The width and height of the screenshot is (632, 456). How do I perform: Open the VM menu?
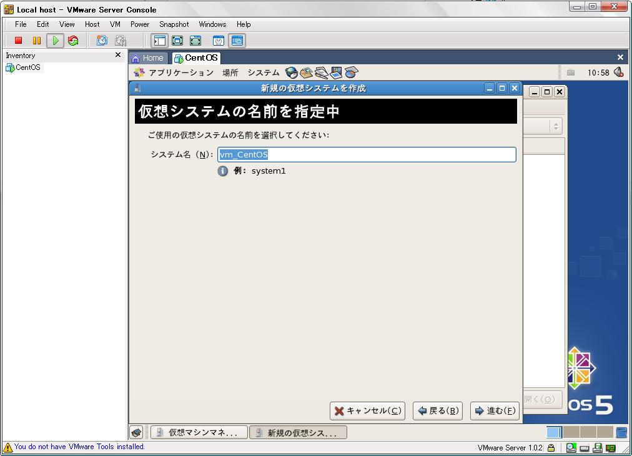(115, 24)
